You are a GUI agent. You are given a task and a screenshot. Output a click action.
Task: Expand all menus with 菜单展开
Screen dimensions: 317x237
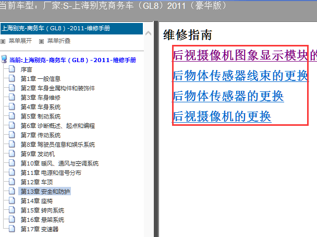(x=20, y=41)
